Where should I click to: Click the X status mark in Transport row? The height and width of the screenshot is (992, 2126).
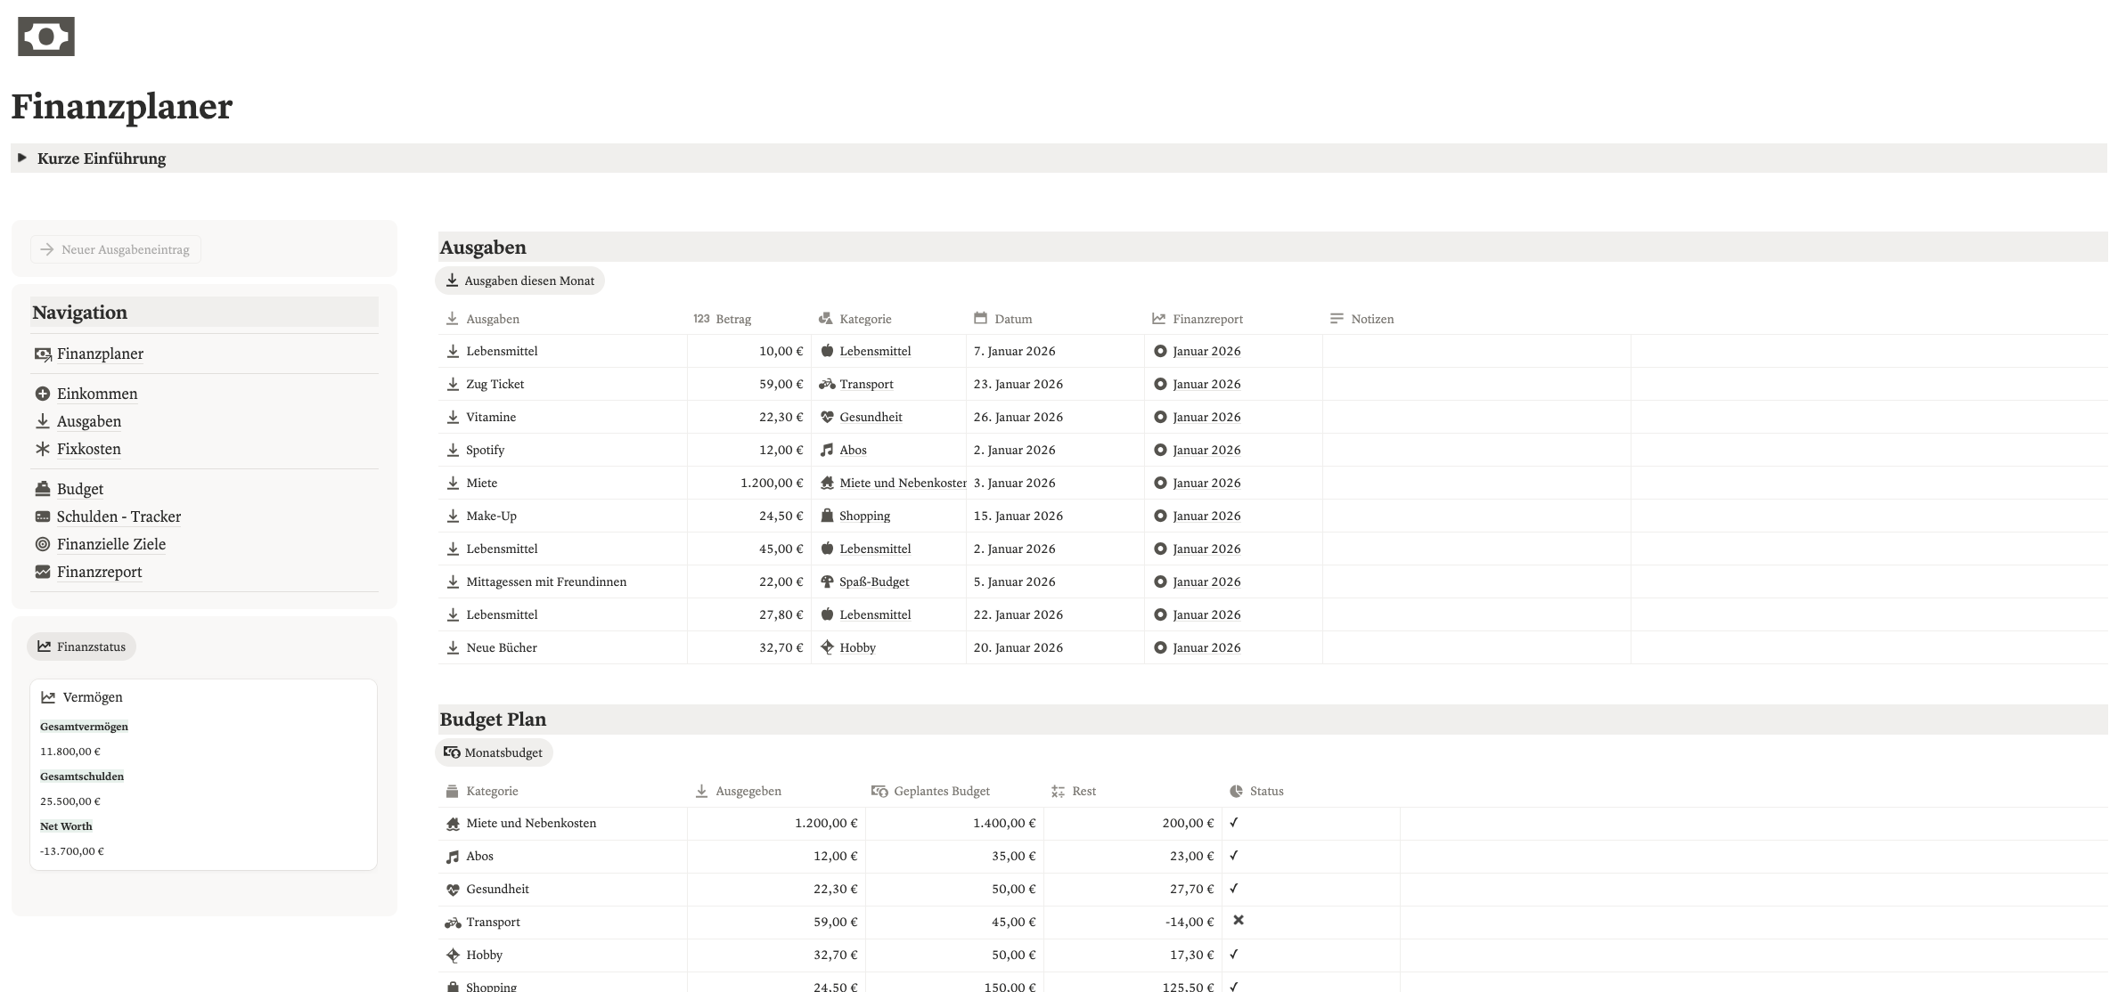[x=1238, y=920]
